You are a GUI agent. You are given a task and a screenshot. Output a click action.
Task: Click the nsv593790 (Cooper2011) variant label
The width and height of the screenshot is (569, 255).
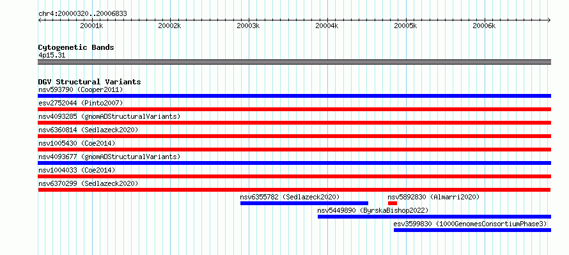point(81,89)
